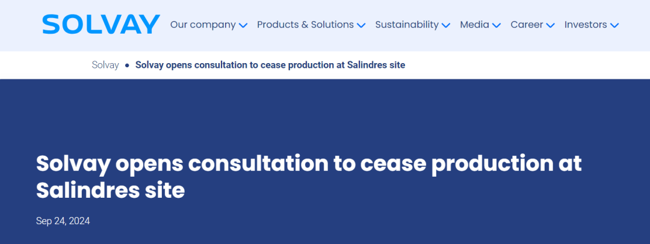Image resolution: width=650 pixels, height=244 pixels.
Task: Click the empty dark blue hero banner area
Action: pos(325,116)
